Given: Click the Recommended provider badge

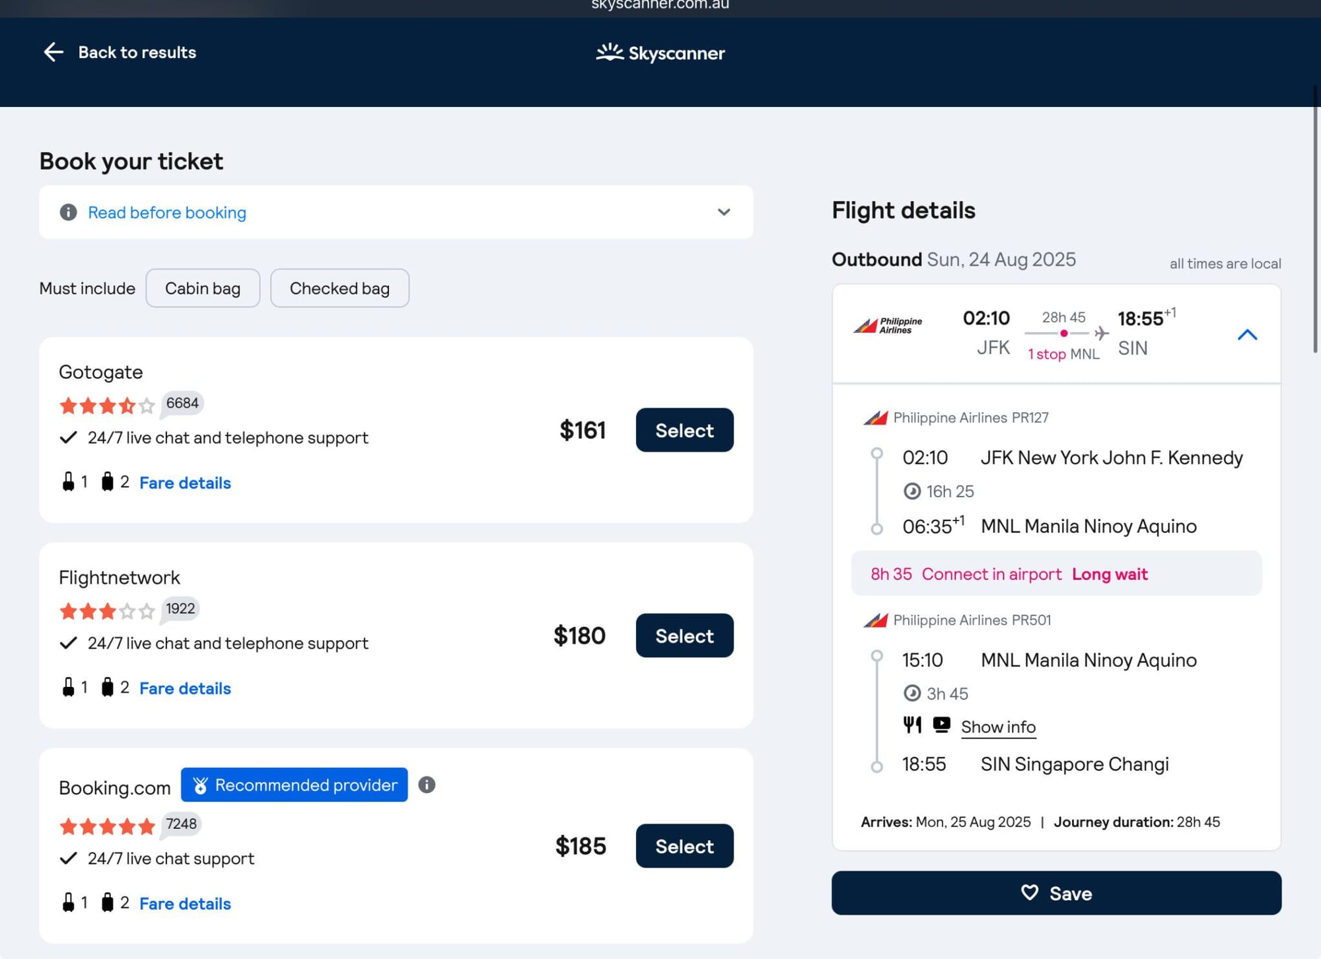Looking at the screenshot, I should pyautogui.click(x=294, y=785).
